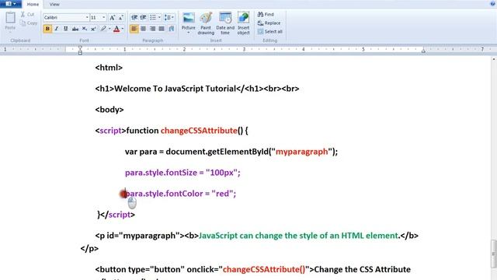The height and width of the screenshot is (280, 497).
Task: Toggle Strikethrough formatting
Action: 75,29
